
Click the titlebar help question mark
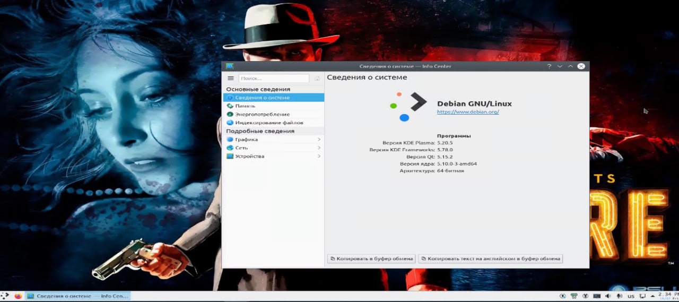549,66
